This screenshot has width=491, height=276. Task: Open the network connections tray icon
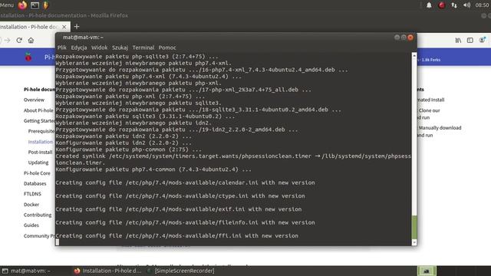click(454, 5)
